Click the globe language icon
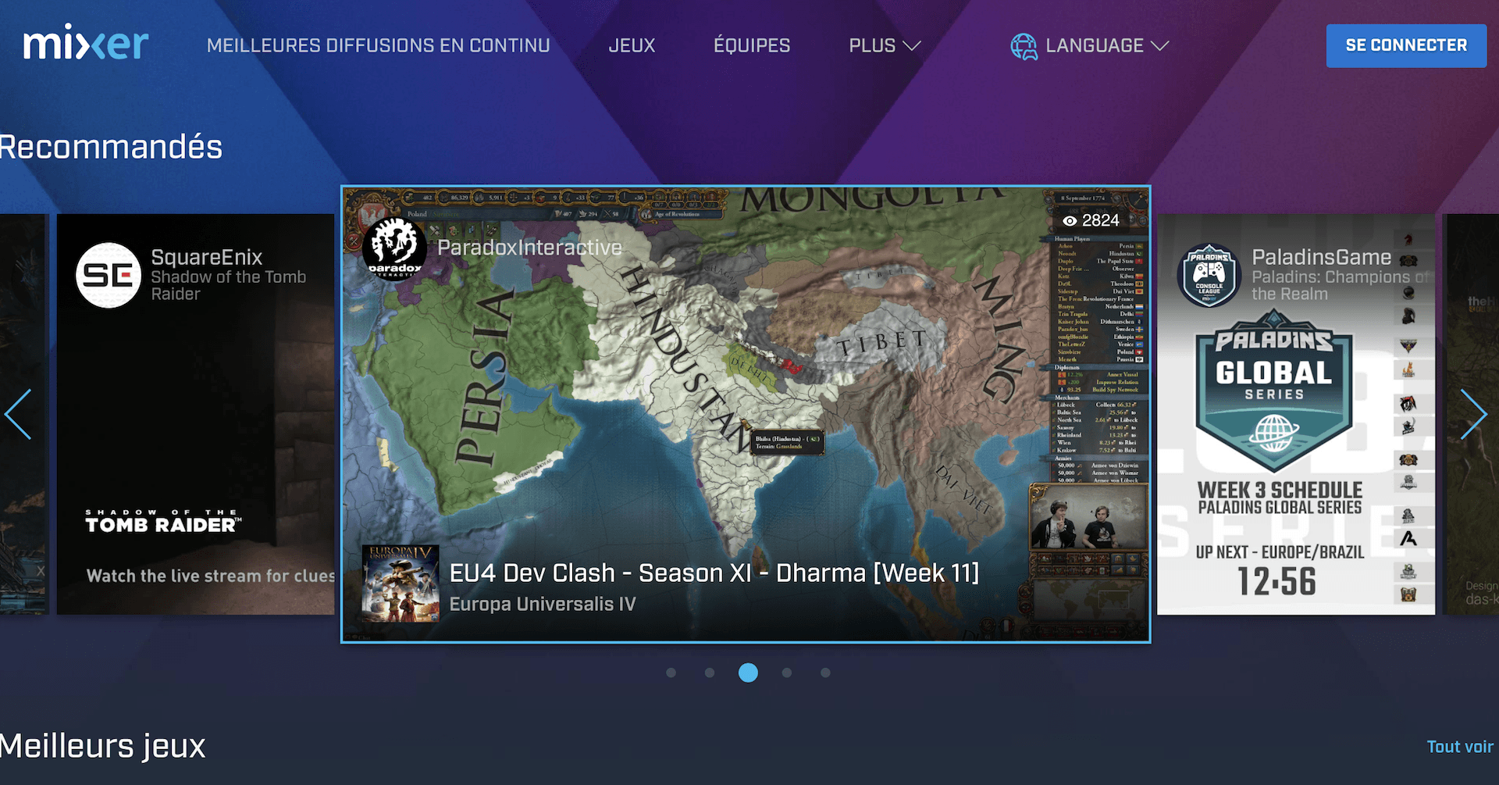This screenshot has width=1499, height=785. pos(1024,47)
